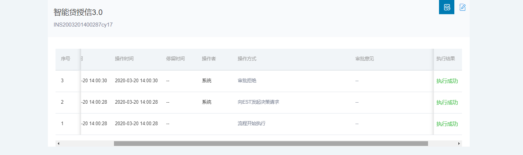Click the scrollbar right arrow
Screen dimensions: 523x155
[x=459, y=144]
